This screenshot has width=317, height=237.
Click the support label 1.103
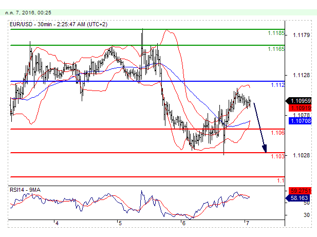[277, 156]
